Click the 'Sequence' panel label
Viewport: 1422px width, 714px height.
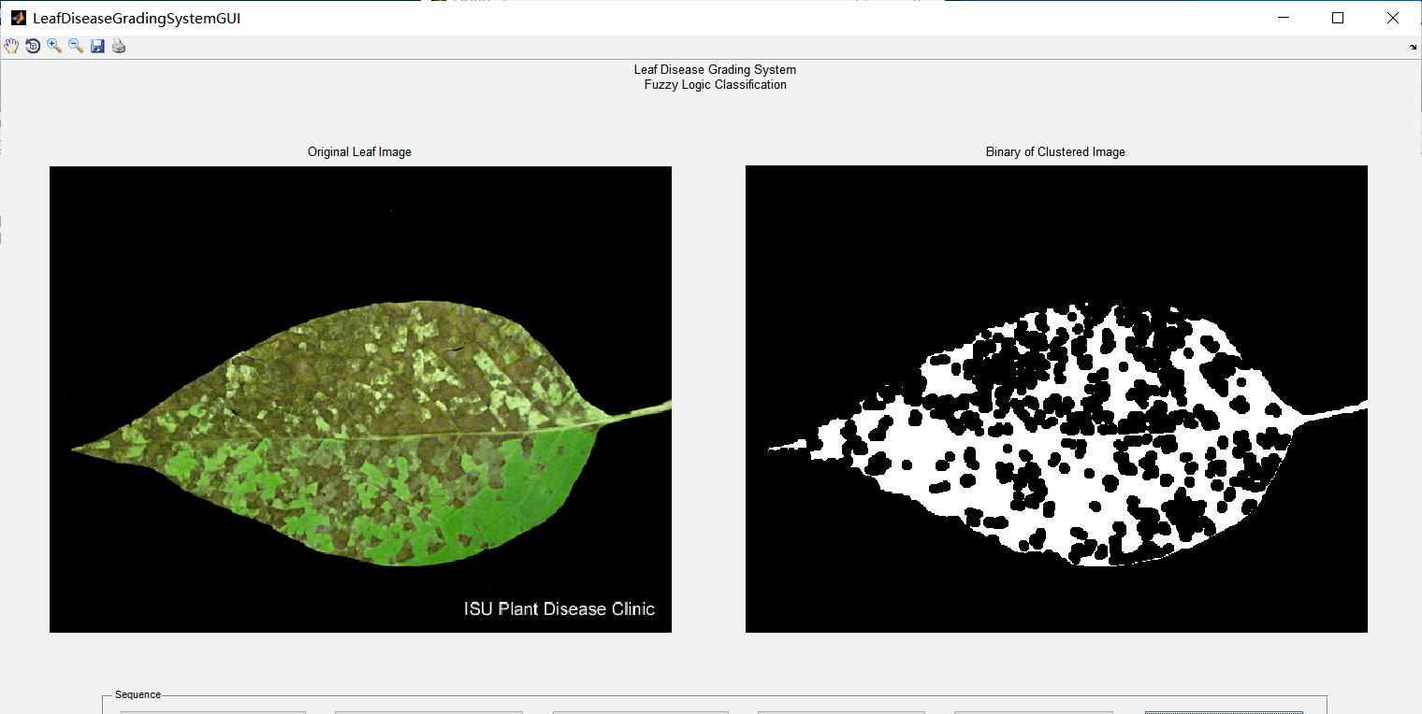[x=138, y=694]
